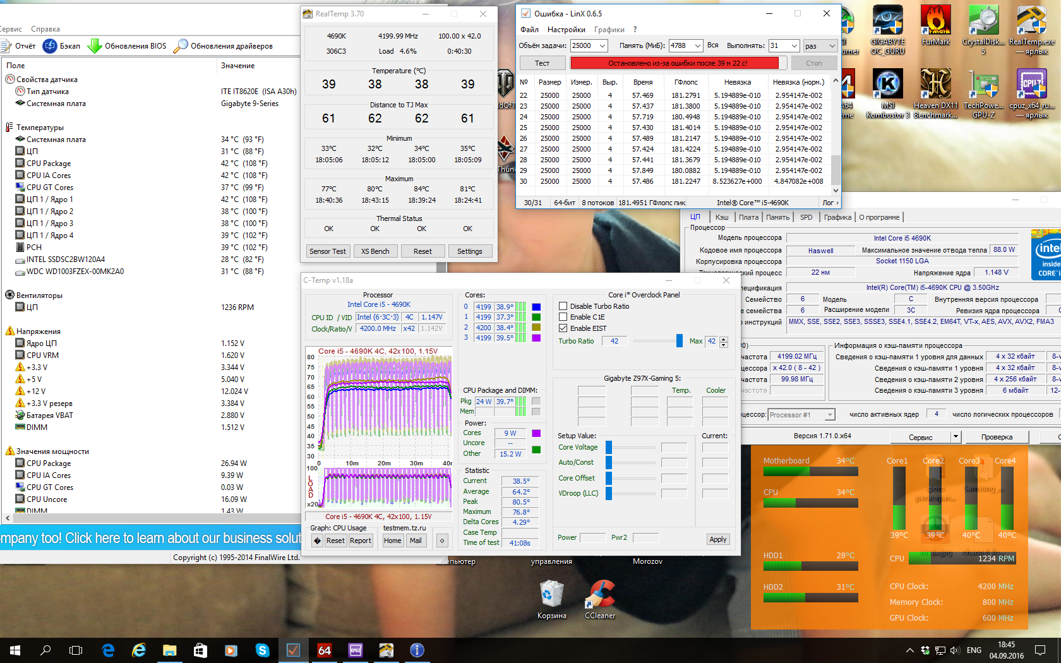
Task: Click the ENG language indicator in tray
Action: 974,650
